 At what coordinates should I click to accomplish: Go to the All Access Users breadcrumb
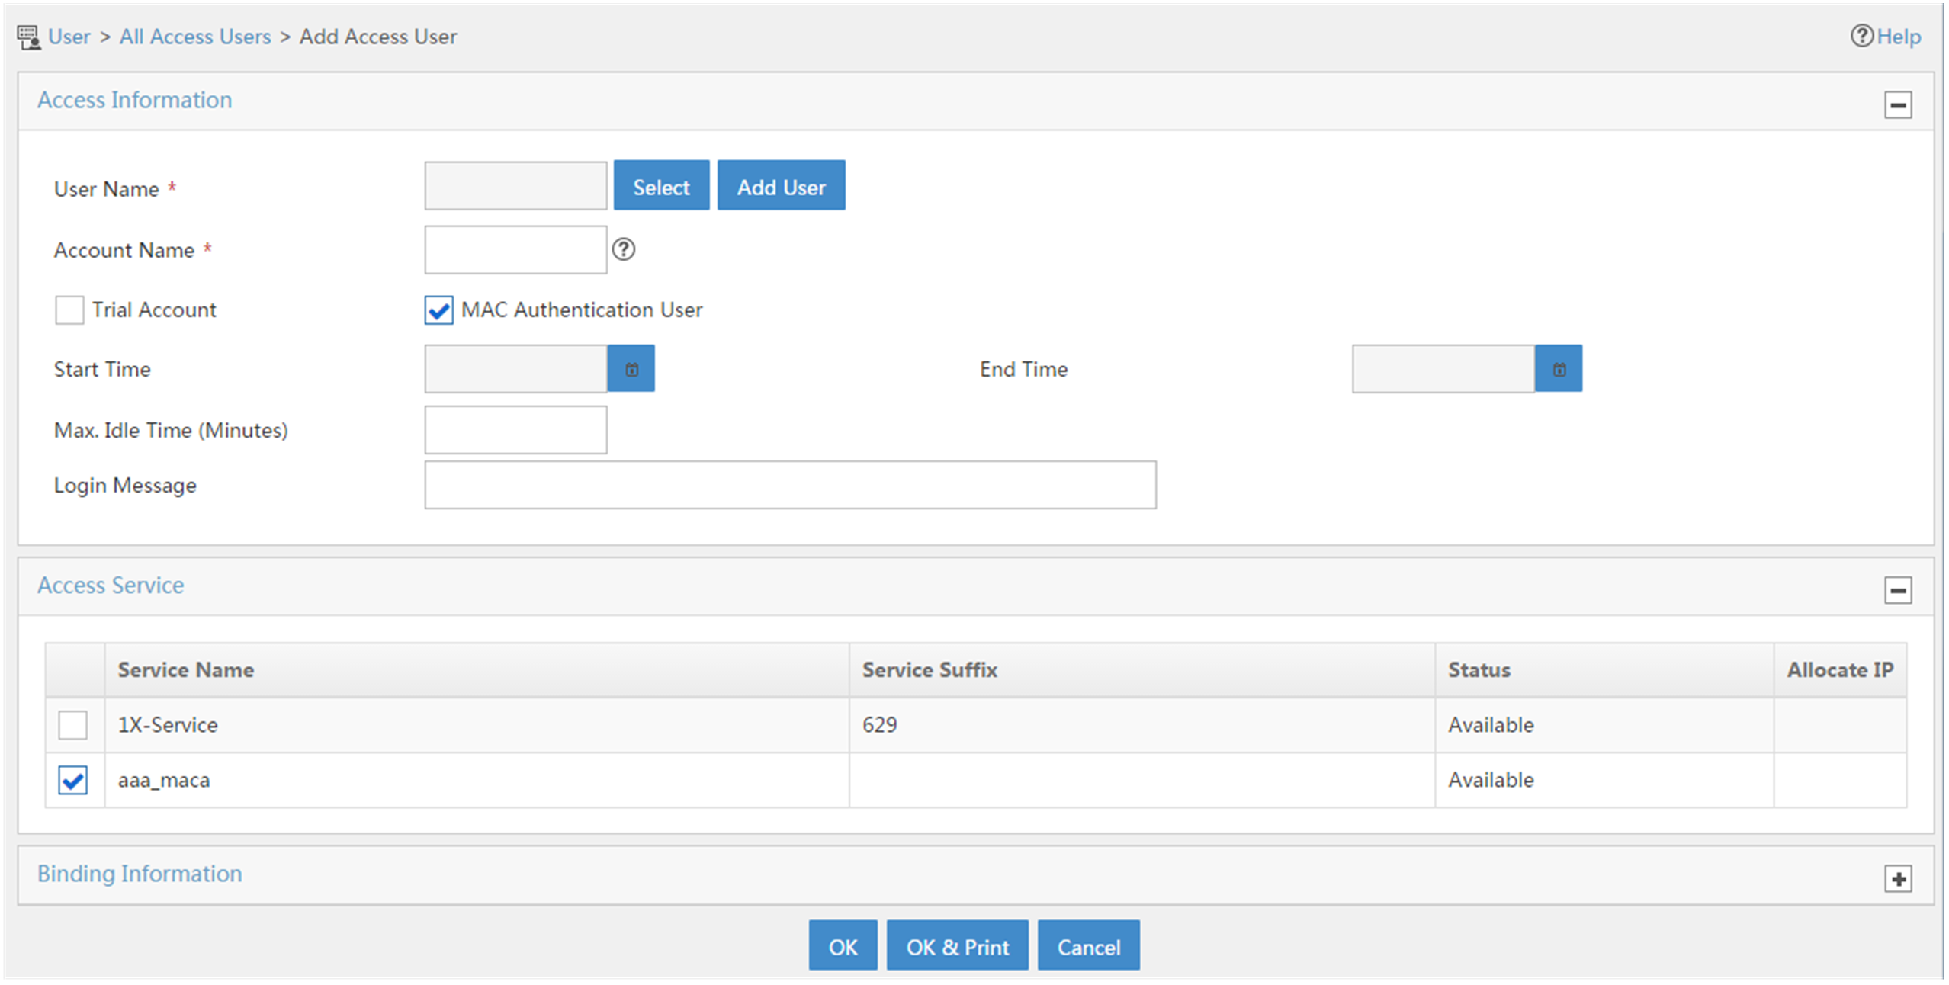pos(195,37)
